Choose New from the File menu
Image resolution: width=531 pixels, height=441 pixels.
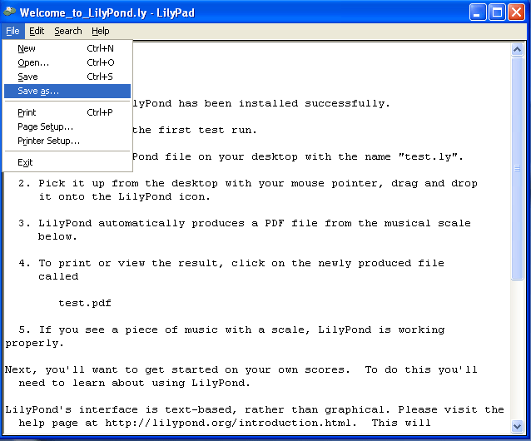click(67, 48)
